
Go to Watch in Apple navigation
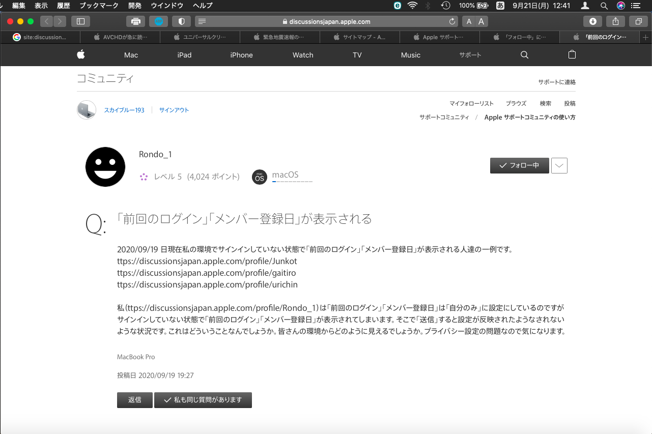point(303,55)
